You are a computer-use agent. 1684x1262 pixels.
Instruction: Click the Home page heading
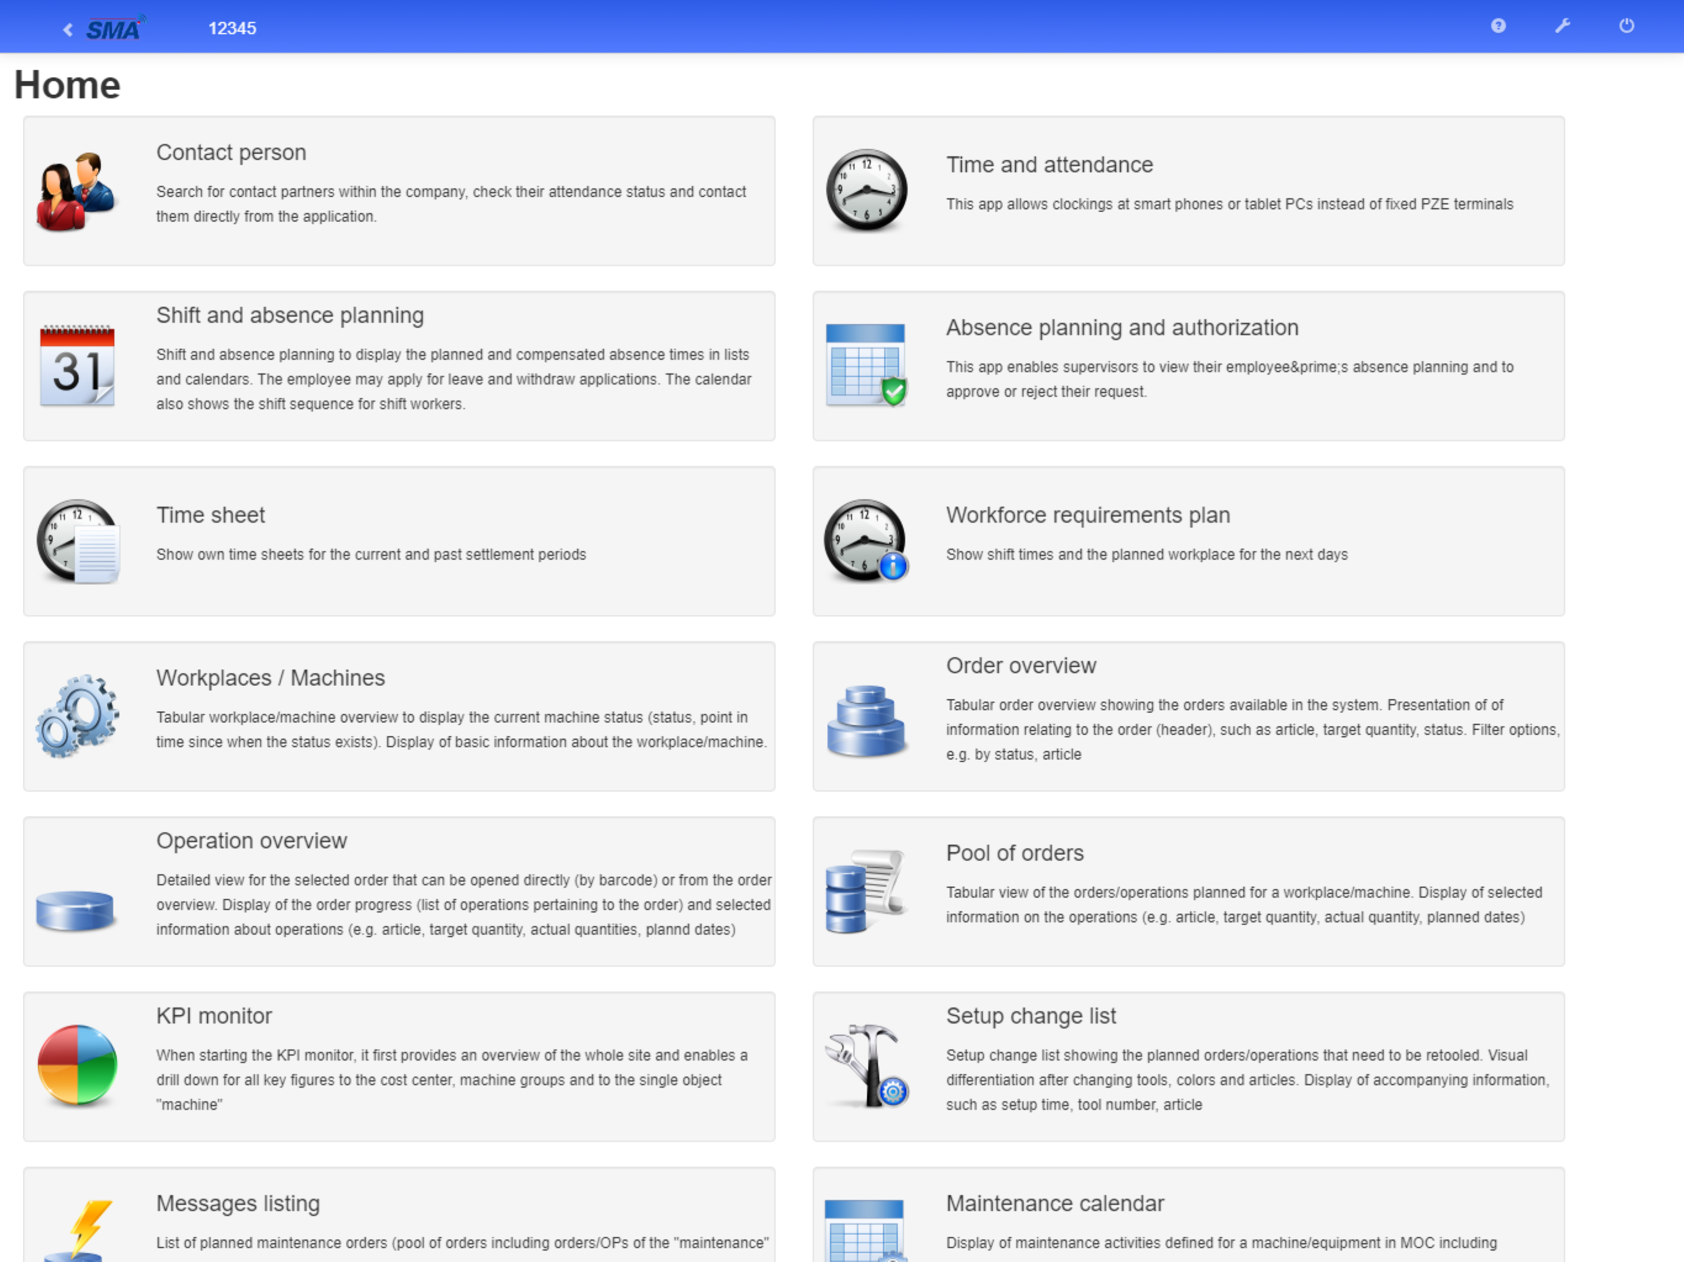[x=67, y=84]
